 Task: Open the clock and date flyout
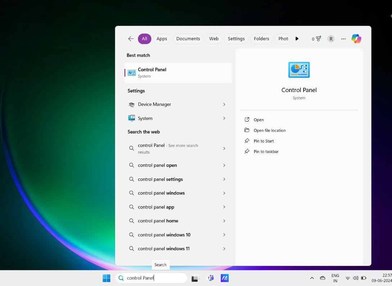click(x=382, y=278)
